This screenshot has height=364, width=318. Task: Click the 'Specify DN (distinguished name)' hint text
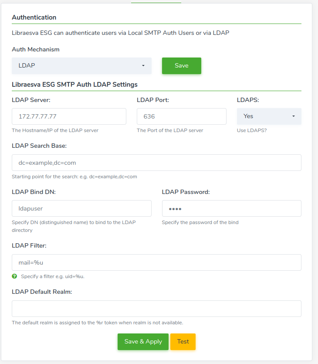[x=74, y=226]
